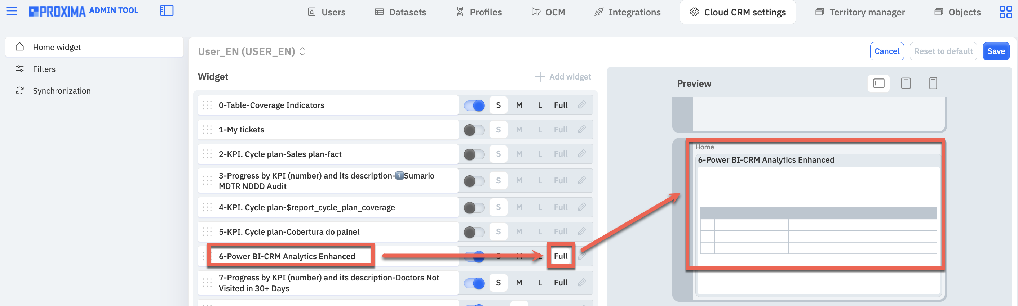Grab the drag handle of 2-KPI widget
The height and width of the screenshot is (306, 1018).
pyautogui.click(x=207, y=154)
